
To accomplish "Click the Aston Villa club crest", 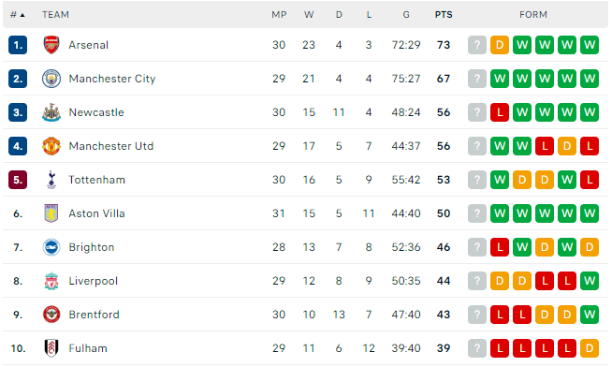I will click(51, 213).
